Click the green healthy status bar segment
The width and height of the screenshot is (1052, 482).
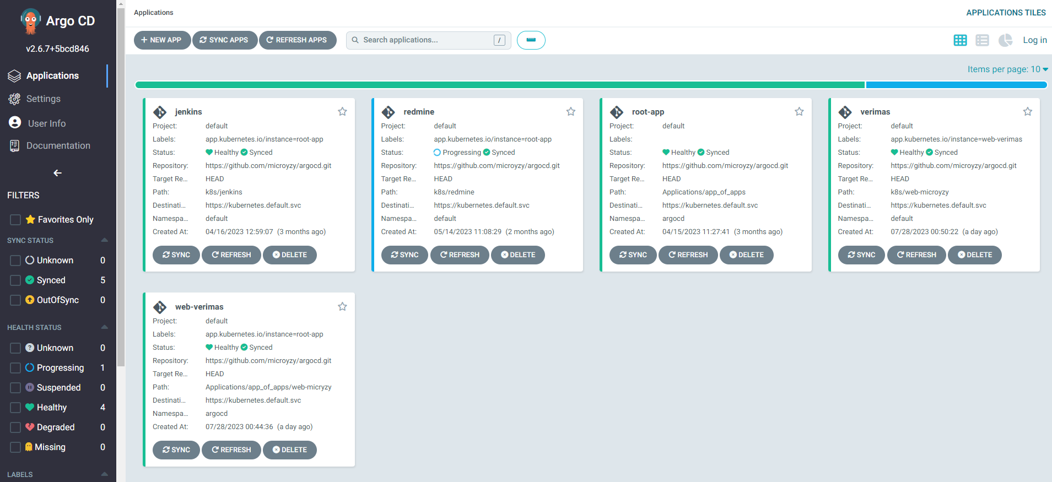(499, 85)
